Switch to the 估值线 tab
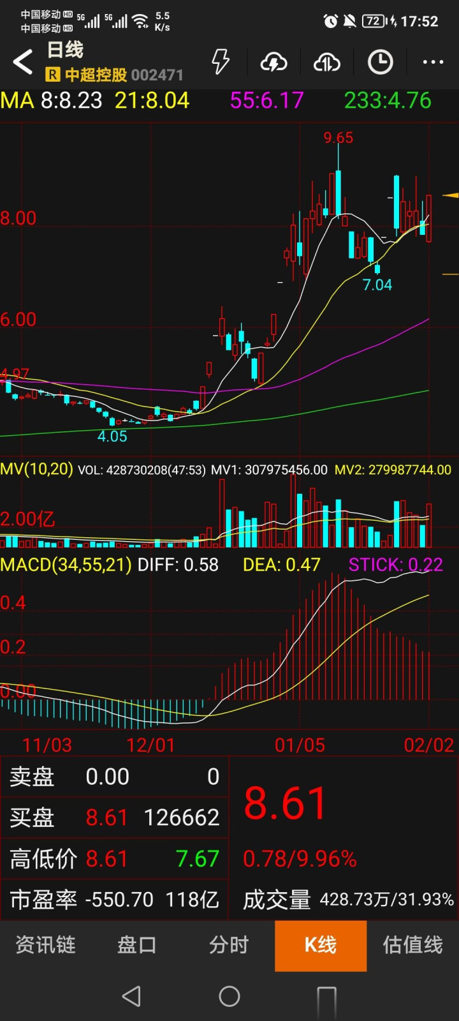The image size is (459, 1021). (x=412, y=945)
